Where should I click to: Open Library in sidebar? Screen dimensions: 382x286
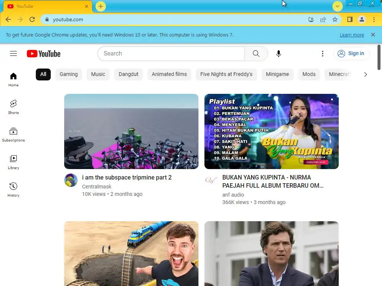(13, 162)
